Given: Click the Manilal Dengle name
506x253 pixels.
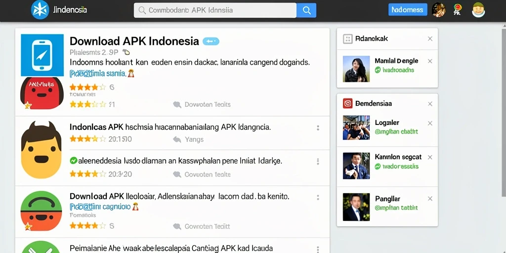Looking at the screenshot, I should (396, 61).
